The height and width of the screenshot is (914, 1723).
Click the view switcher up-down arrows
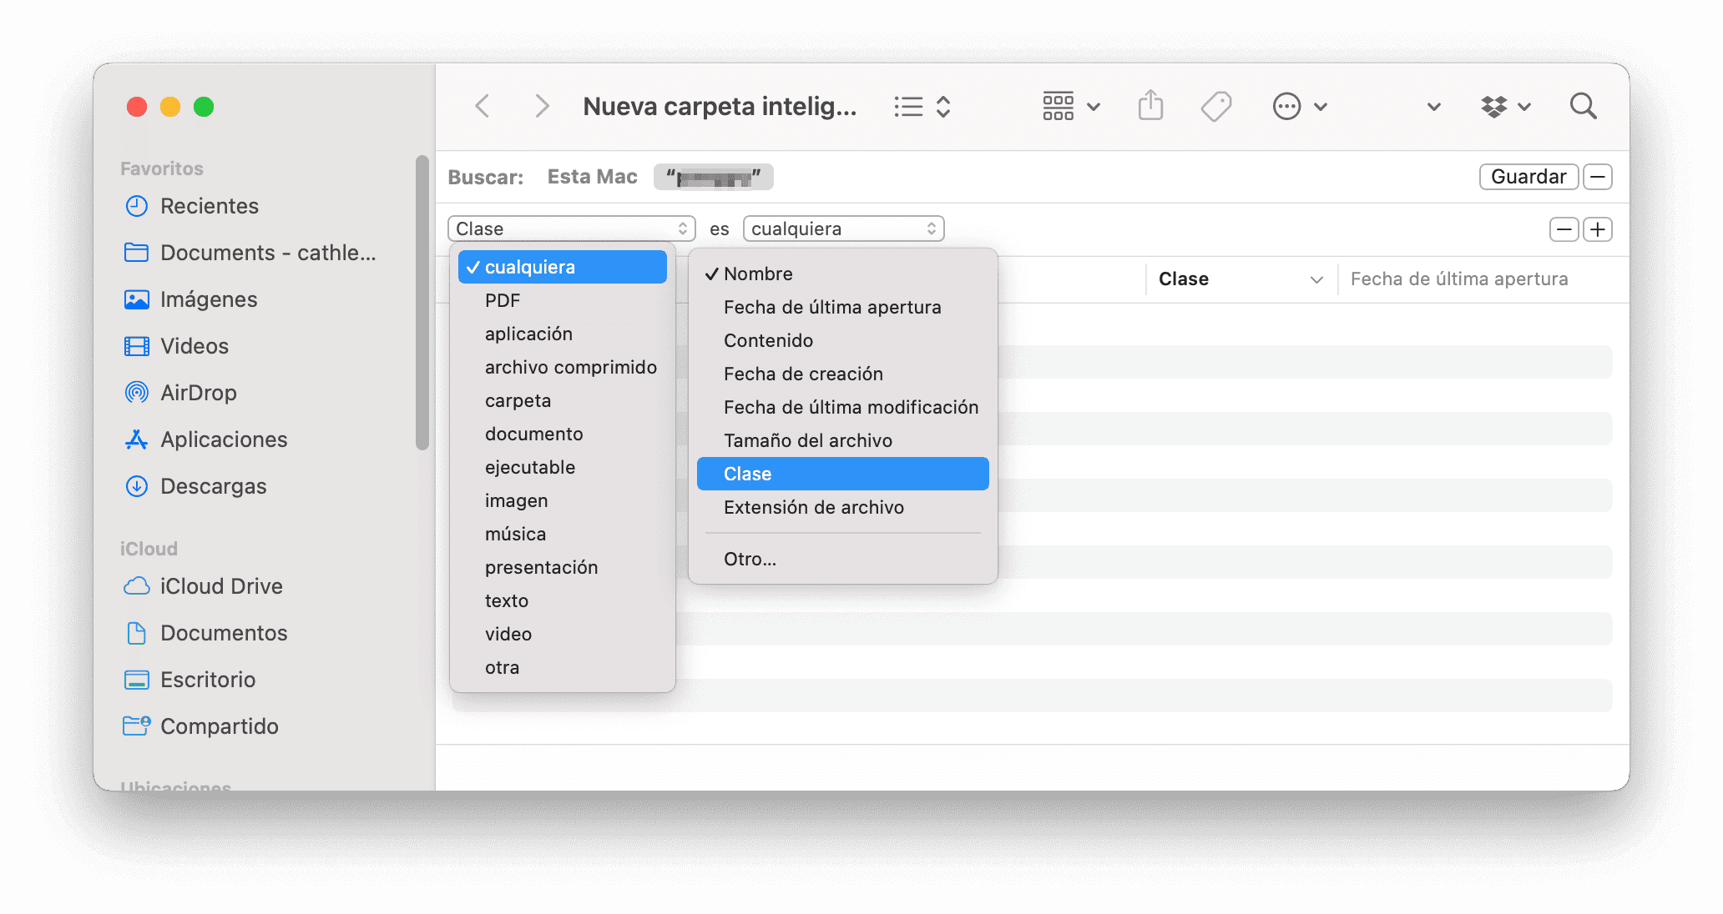(x=943, y=107)
